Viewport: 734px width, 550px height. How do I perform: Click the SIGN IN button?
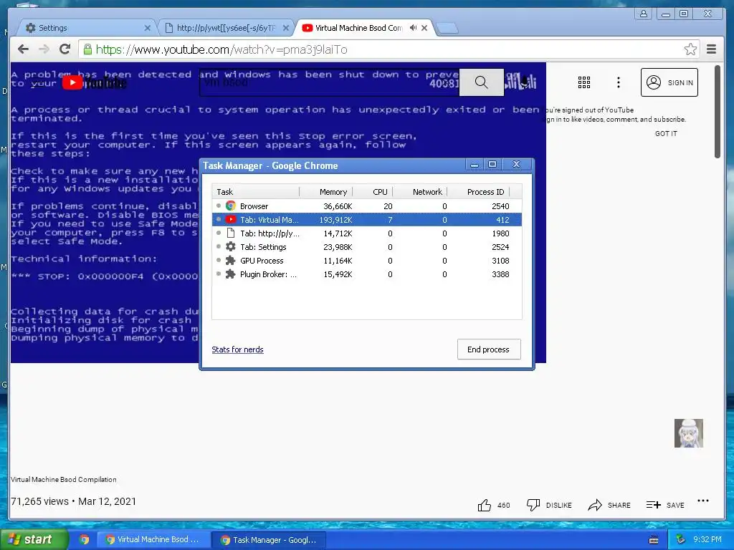(x=669, y=82)
